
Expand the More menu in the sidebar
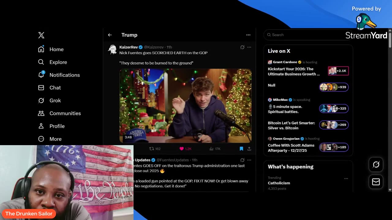coord(50,139)
